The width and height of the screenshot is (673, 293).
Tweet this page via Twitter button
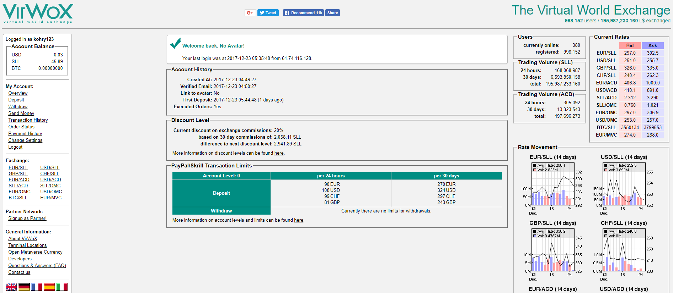tap(268, 13)
